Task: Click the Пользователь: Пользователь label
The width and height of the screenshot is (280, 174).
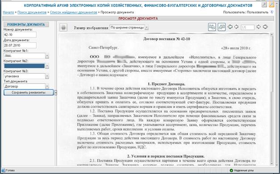Action: 246,12
